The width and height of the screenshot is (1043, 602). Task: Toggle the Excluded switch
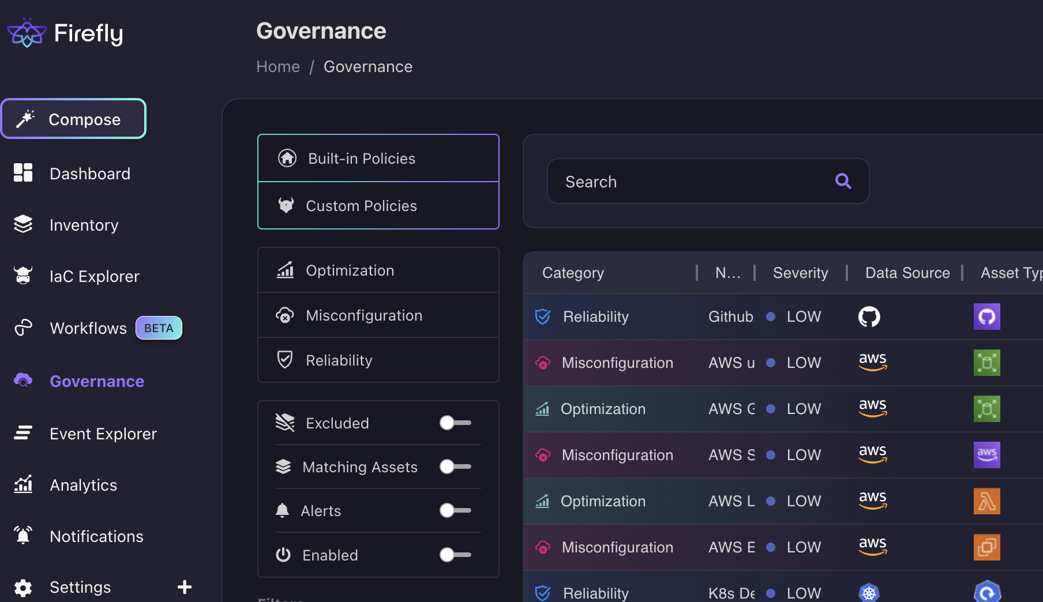point(455,423)
